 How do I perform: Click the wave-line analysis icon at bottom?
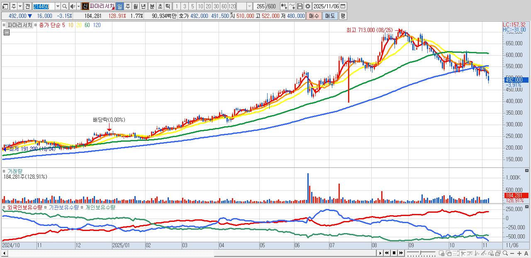pyautogui.click(x=477, y=253)
